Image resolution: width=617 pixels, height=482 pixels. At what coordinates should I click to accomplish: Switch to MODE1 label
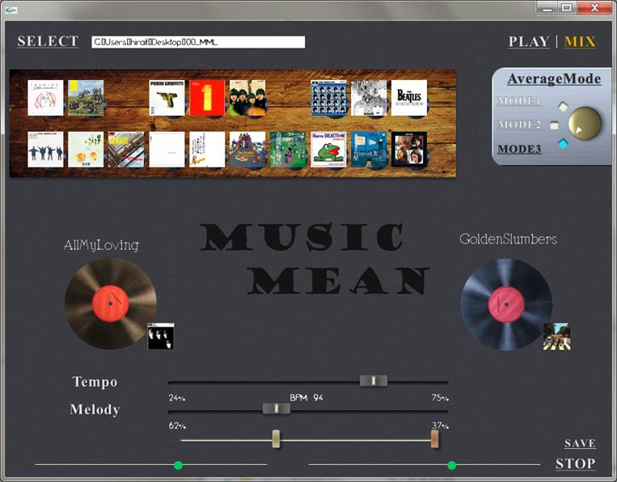[519, 101]
